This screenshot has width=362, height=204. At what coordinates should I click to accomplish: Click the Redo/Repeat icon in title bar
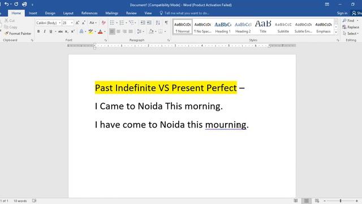[x=16, y=4]
